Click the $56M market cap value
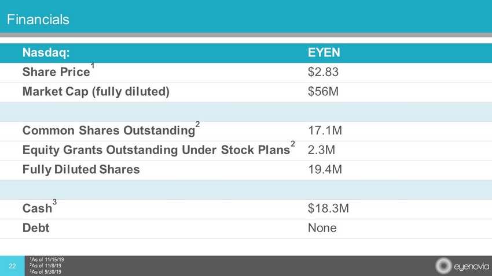 [x=323, y=92]
